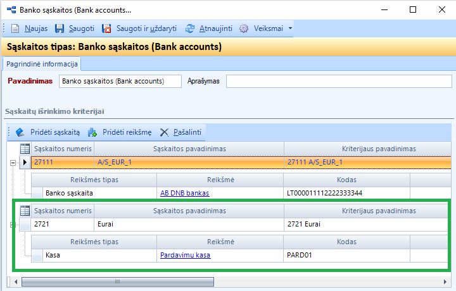Open the Pardavimų kasa link
Screen dimensions: 456x291
click(185, 255)
